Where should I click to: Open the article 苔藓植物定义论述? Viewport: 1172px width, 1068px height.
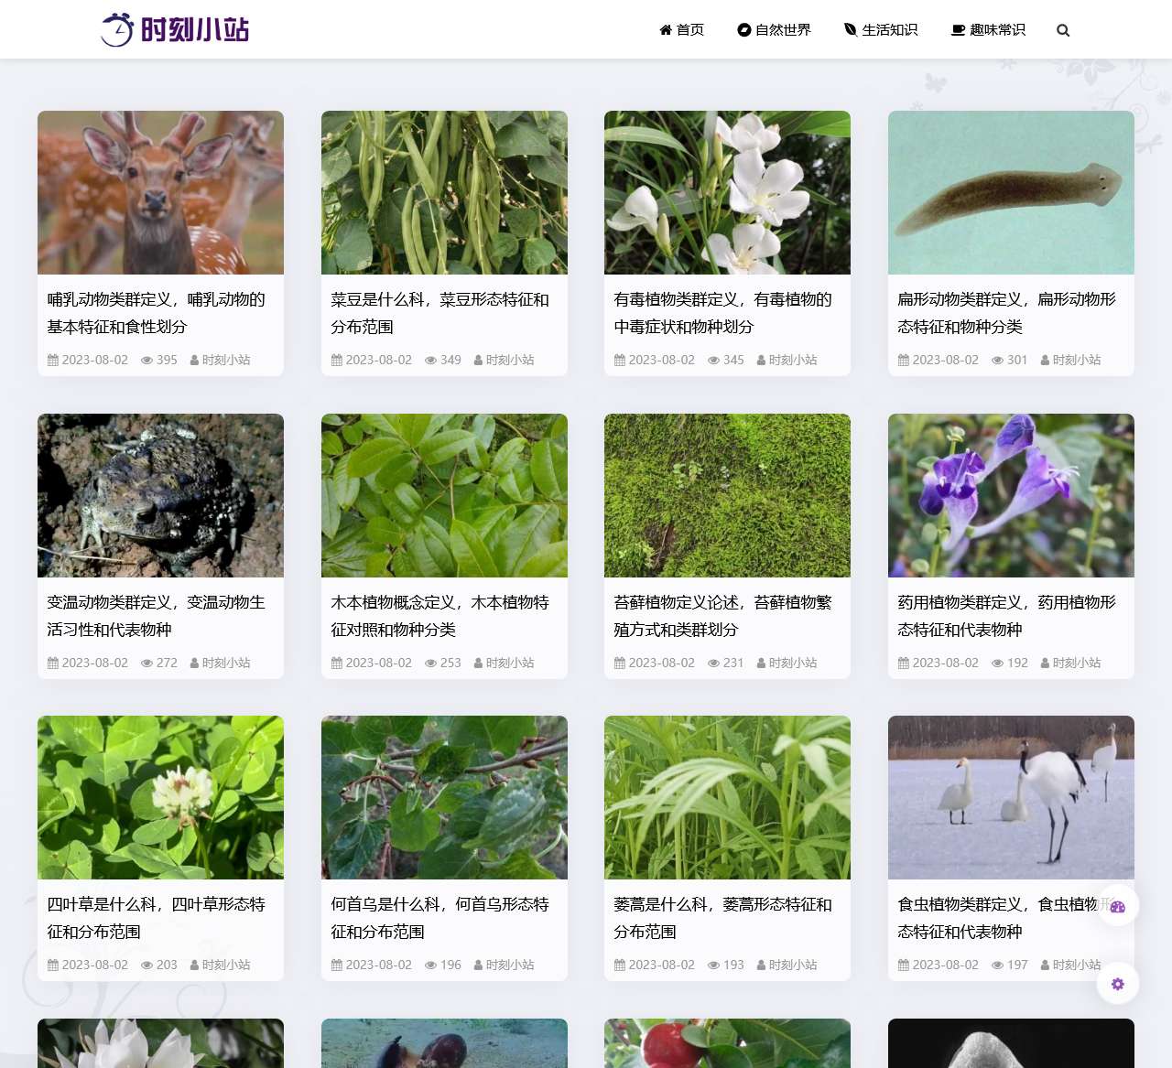point(723,616)
